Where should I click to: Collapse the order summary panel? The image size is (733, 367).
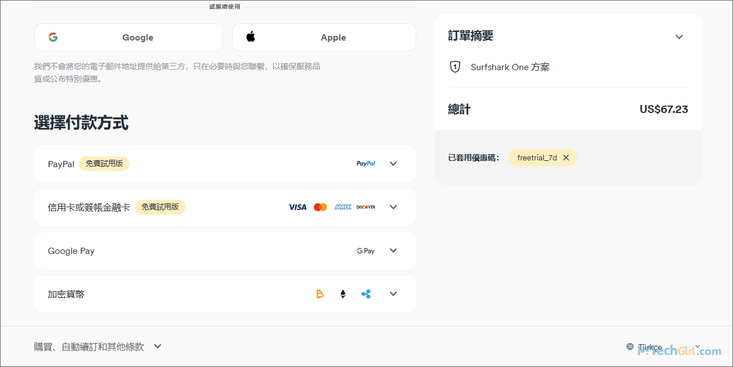679,37
